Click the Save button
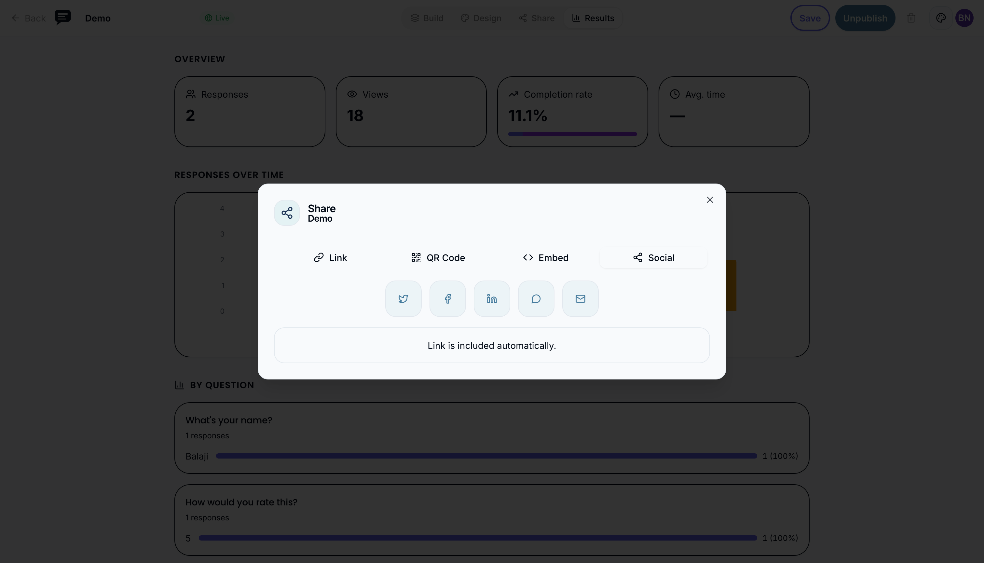The image size is (984, 563). (x=810, y=18)
